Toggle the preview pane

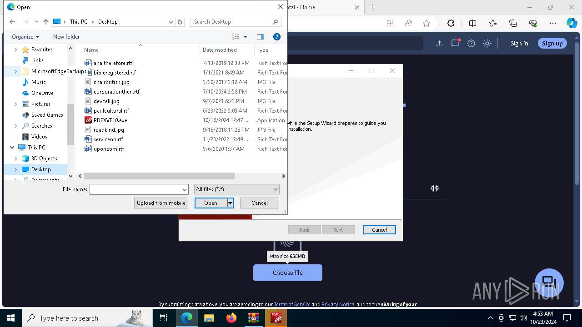[x=261, y=37]
